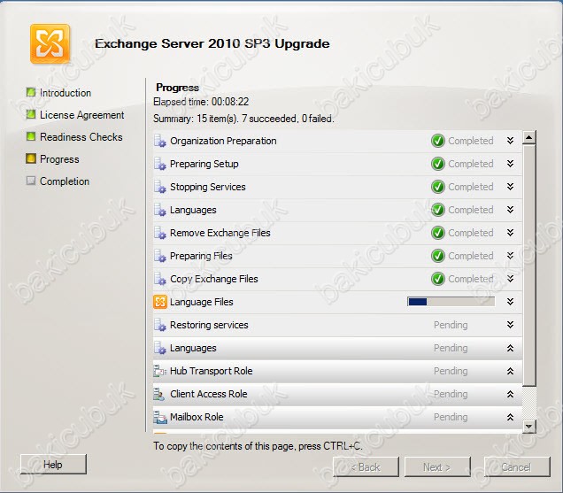This screenshot has width=563, height=493.
Task: Expand Preparing Files details chevron
Action: click(x=510, y=255)
